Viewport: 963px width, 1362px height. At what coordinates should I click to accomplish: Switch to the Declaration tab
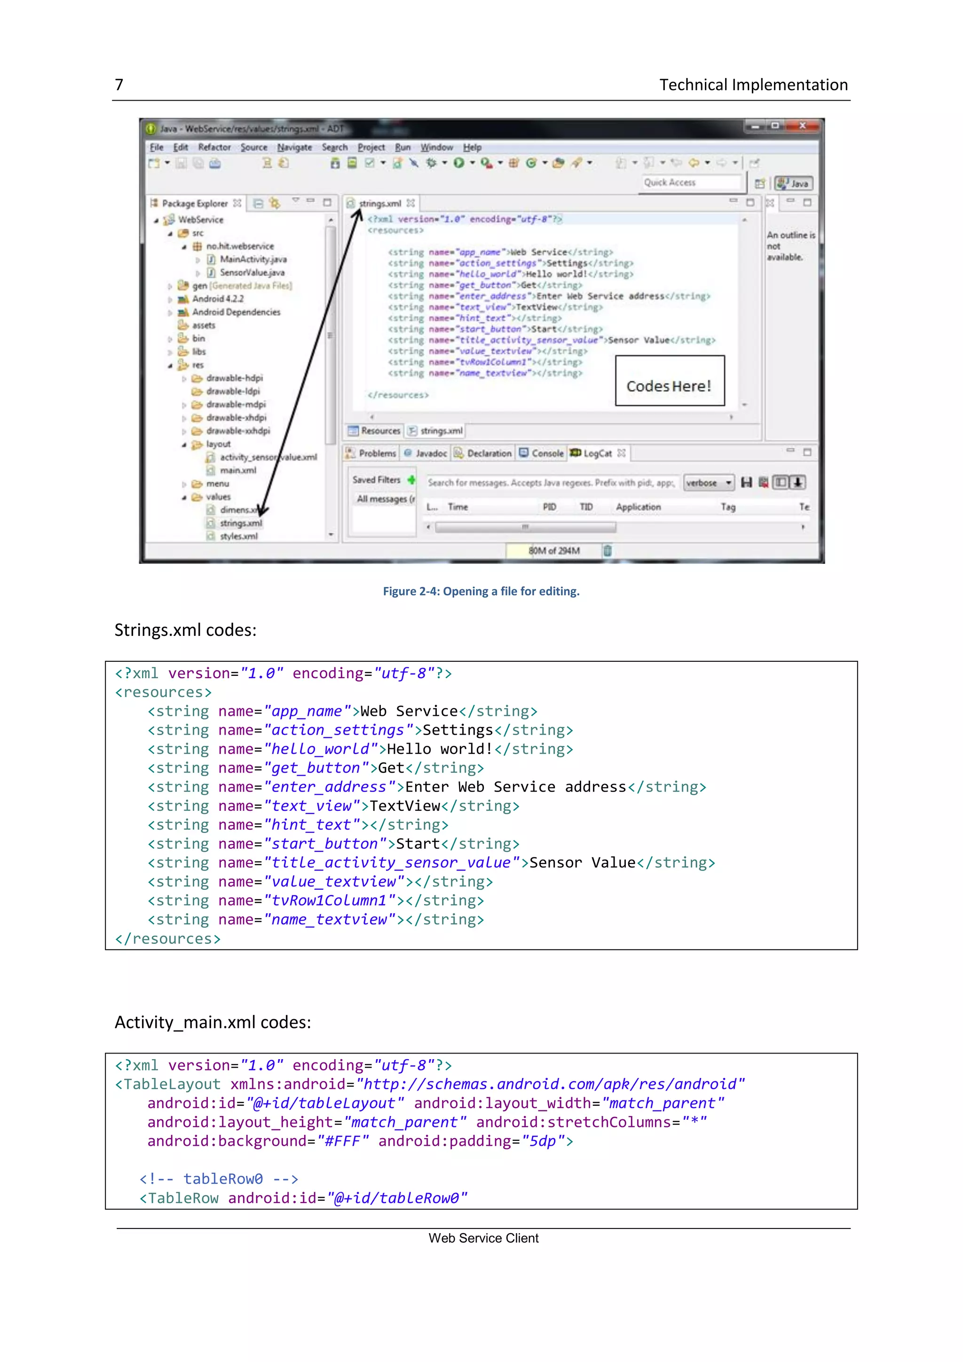(483, 454)
